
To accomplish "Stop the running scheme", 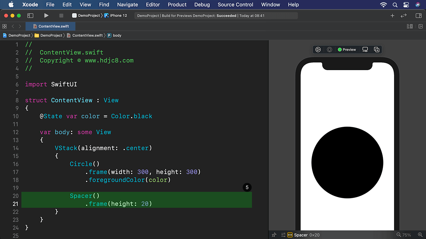I will [61, 15].
